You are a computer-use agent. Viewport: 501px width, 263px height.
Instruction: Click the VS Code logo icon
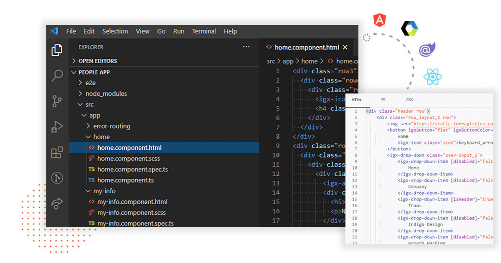(54, 31)
